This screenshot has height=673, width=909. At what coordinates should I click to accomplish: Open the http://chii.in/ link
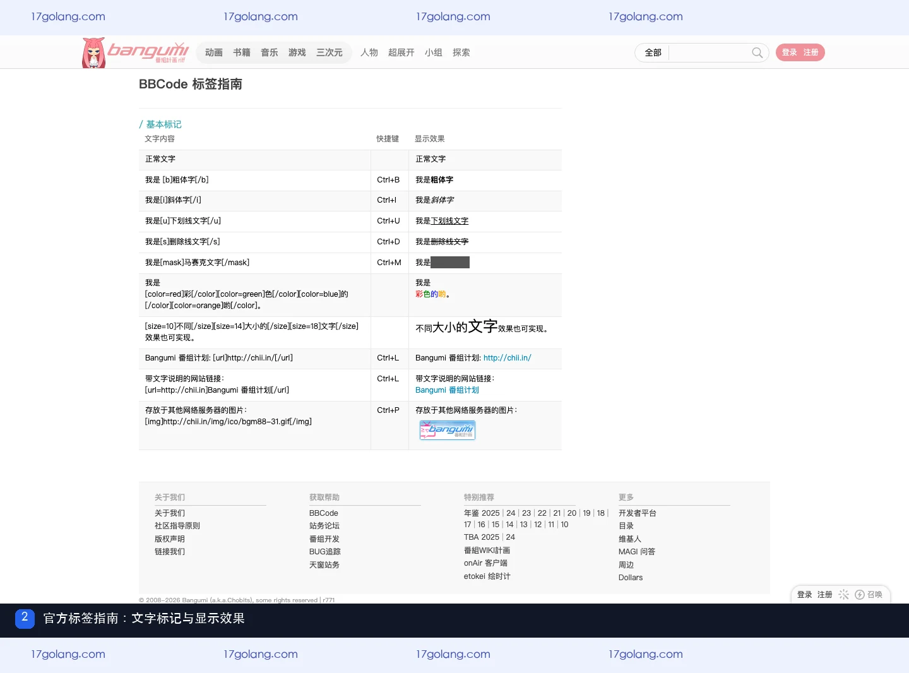pos(508,358)
